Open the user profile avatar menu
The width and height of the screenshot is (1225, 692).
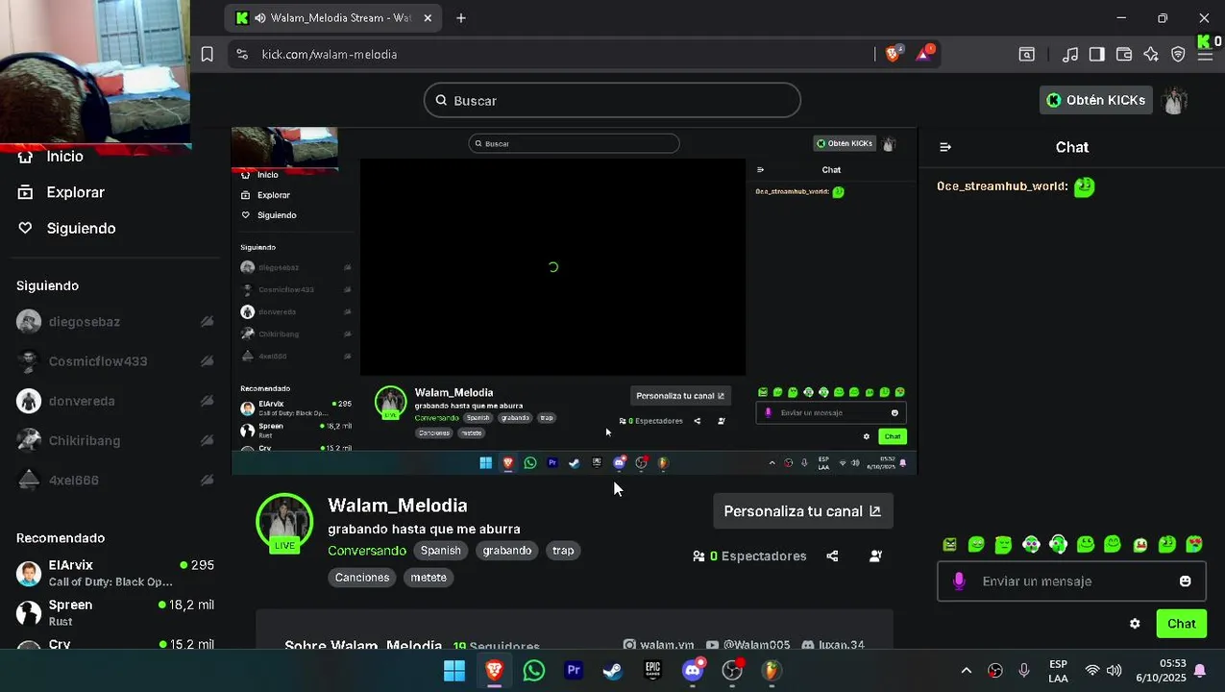(1174, 100)
